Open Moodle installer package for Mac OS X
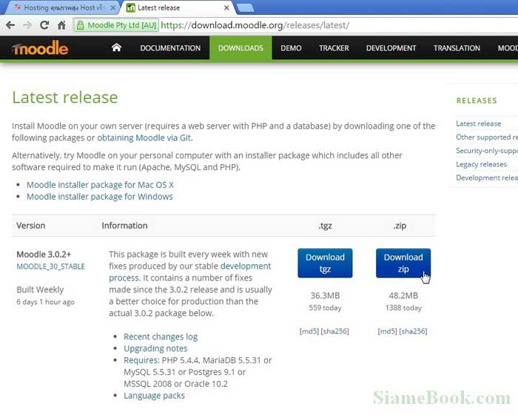The image size is (518, 418). 100,185
